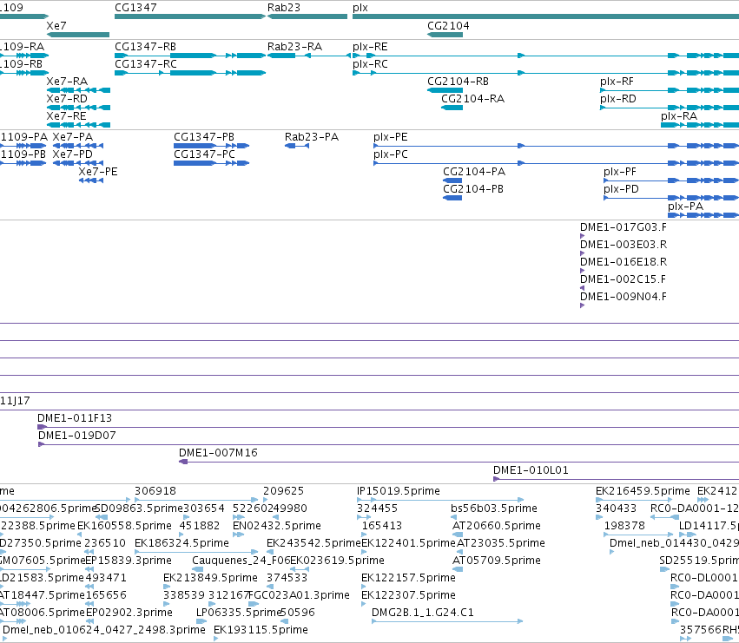
Task: Open the EN02432.5prime EST label
Action: tap(277, 525)
